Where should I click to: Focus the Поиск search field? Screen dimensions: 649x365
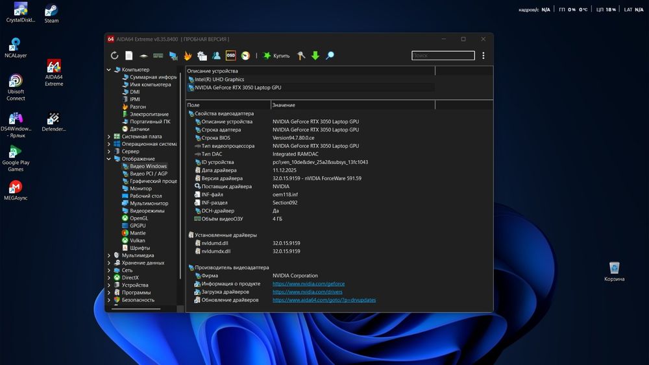[x=443, y=55]
